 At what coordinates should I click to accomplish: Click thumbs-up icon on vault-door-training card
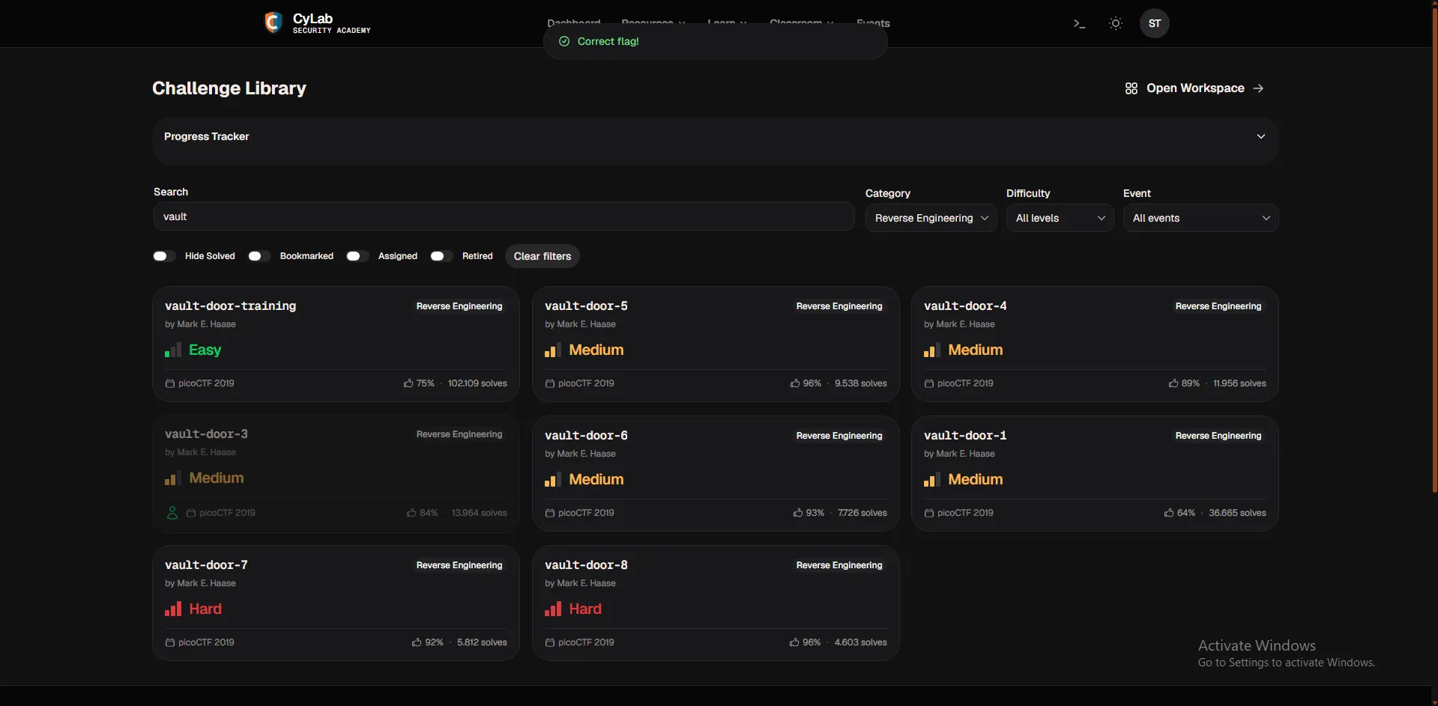pyautogui.click(x=408, y=383)
